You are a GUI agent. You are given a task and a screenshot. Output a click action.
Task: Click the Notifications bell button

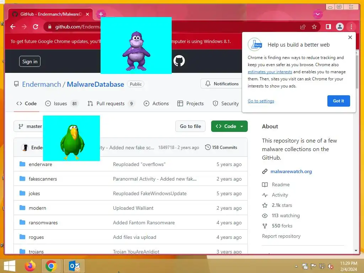pos(222,84)
